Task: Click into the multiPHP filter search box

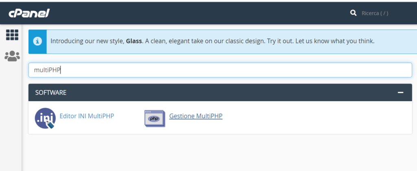Action: tap(220, 70)
